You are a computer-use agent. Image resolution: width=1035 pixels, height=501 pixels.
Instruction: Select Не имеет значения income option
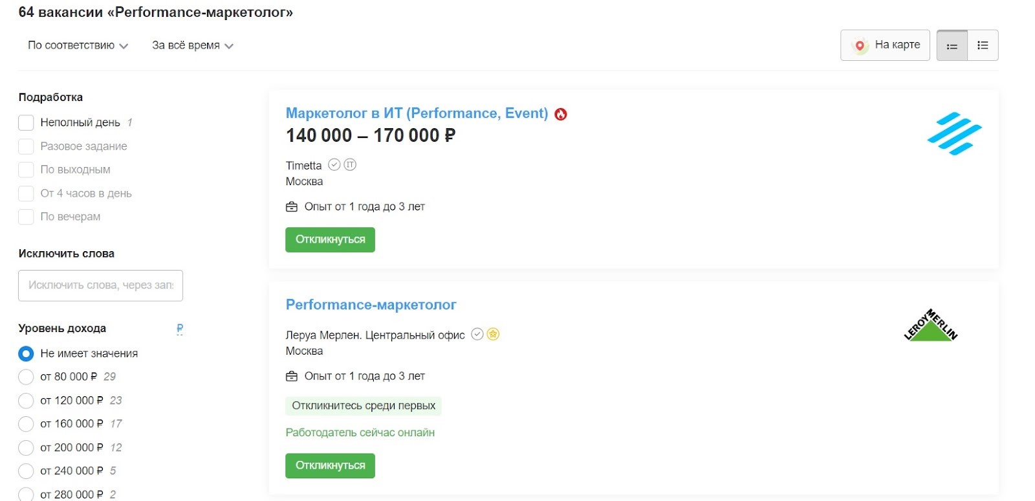(x=26, y=353)
